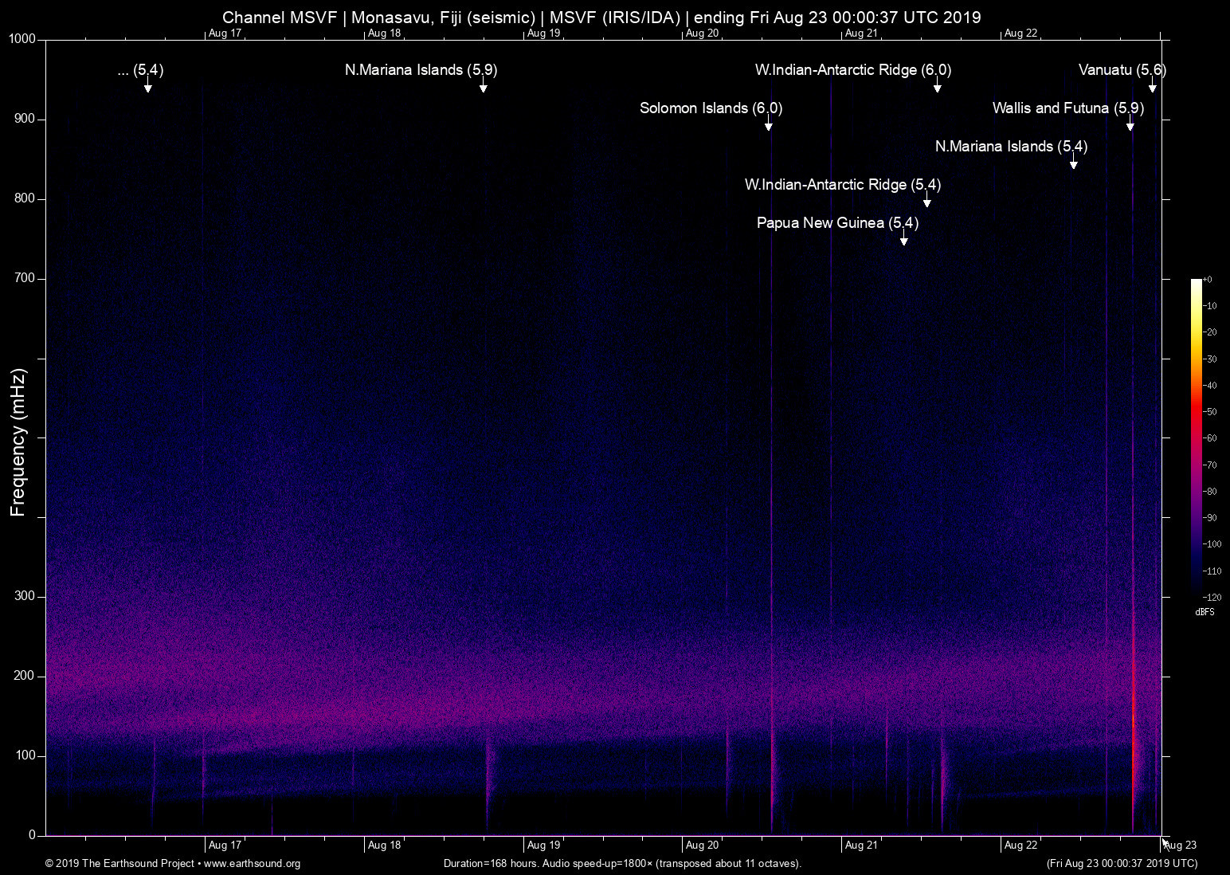
Task: Click the '900' frequency tick label
Action: tap(25, 119)
